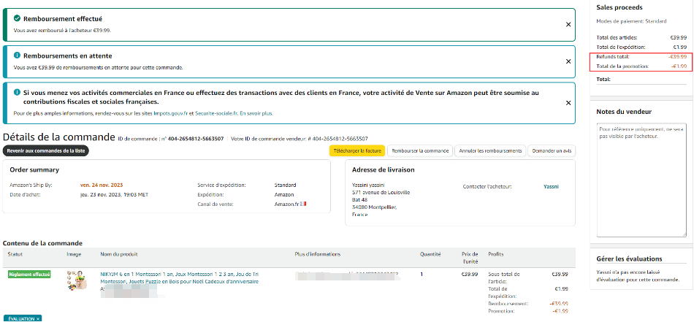Click the 'En savoir plus' link
Image resolution: width=694 pixels, height=333 pixels.
point(256,113)
